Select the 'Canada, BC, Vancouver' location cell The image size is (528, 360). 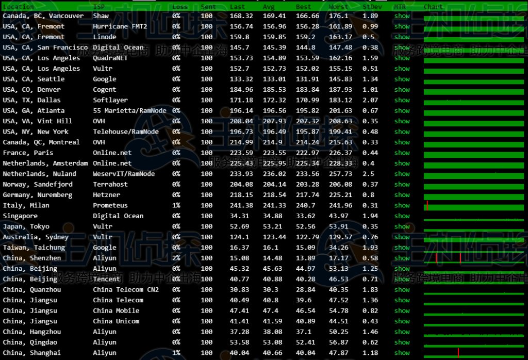pos(43,16)
